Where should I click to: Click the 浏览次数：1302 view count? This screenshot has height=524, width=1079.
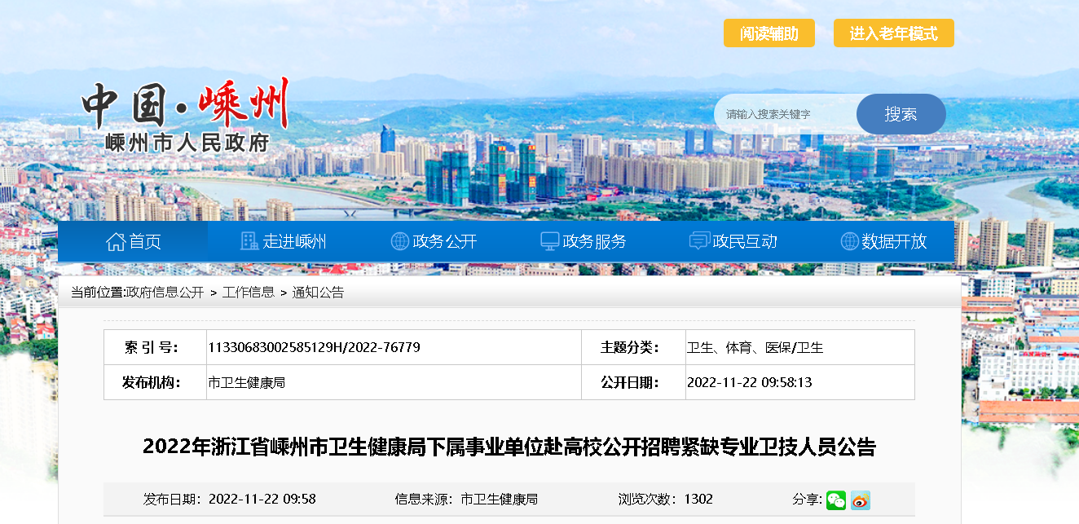point(666,500)
